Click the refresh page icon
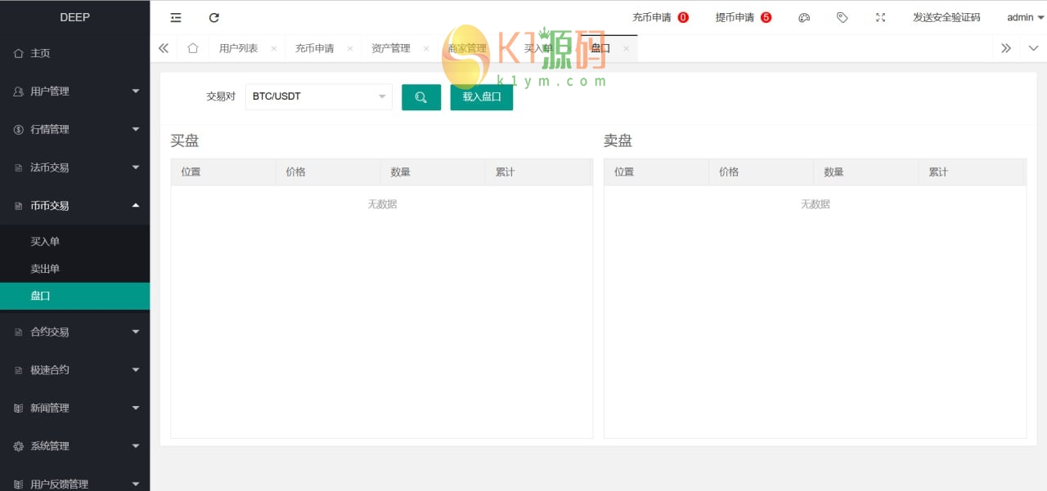The width and height of the screenshot is (1047, 491). pos(214,17)
